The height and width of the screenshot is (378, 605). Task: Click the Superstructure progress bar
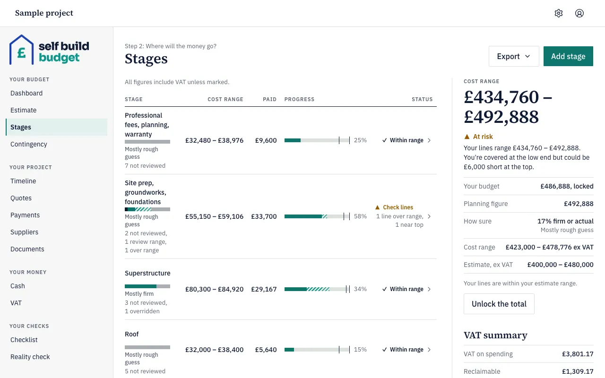click(317, 289)
